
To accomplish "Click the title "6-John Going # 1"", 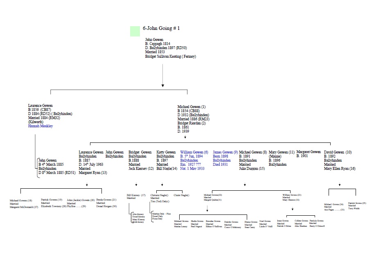I will coord(161,28).
